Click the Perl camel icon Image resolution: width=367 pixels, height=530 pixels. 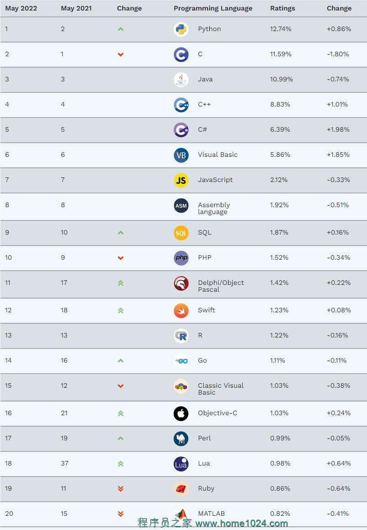[181, 439]
